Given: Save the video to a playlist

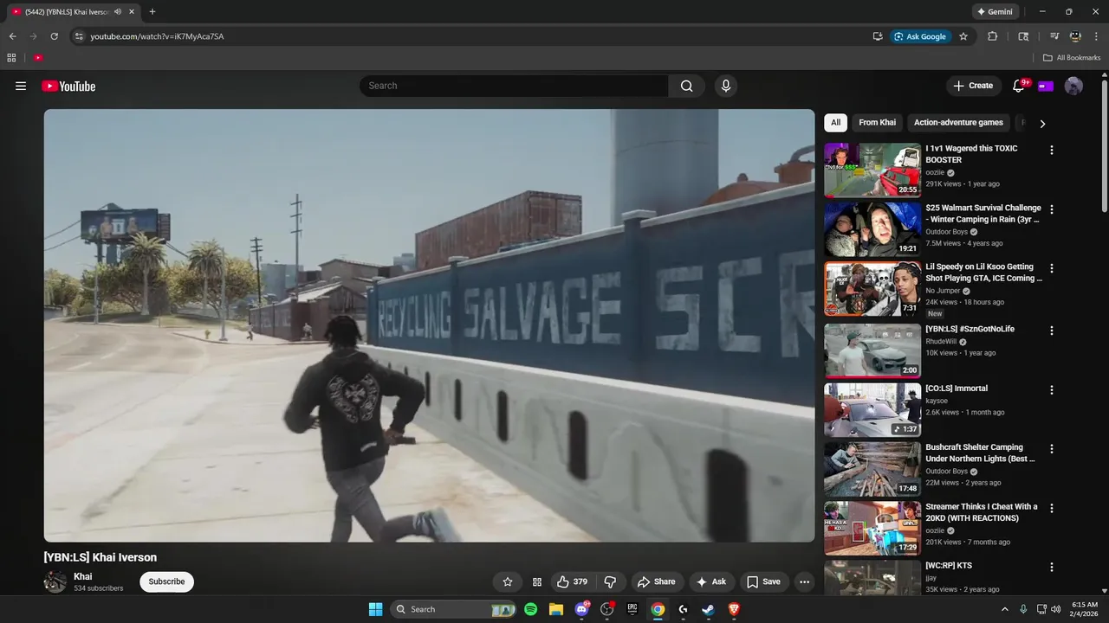Looking at the screenshot, I should click(763, 581).
